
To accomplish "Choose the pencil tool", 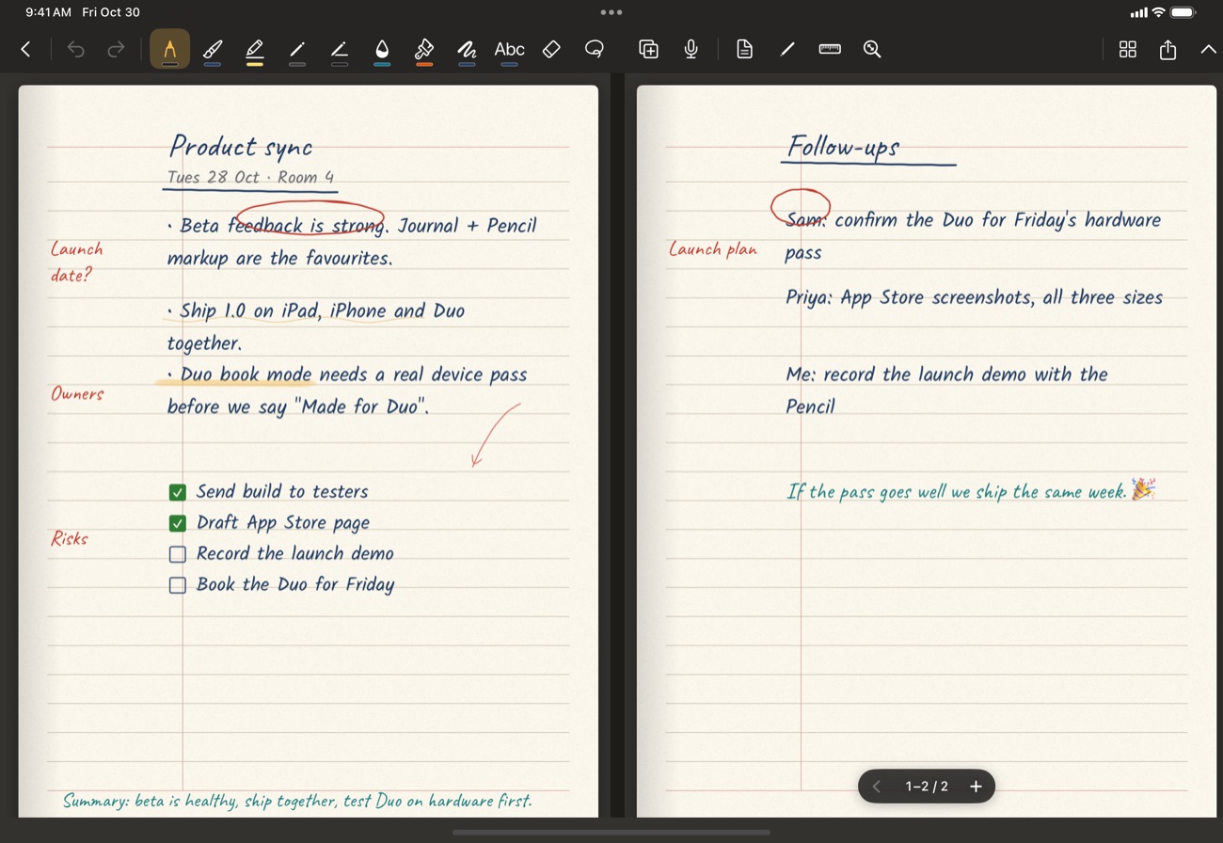I will 297,50.
